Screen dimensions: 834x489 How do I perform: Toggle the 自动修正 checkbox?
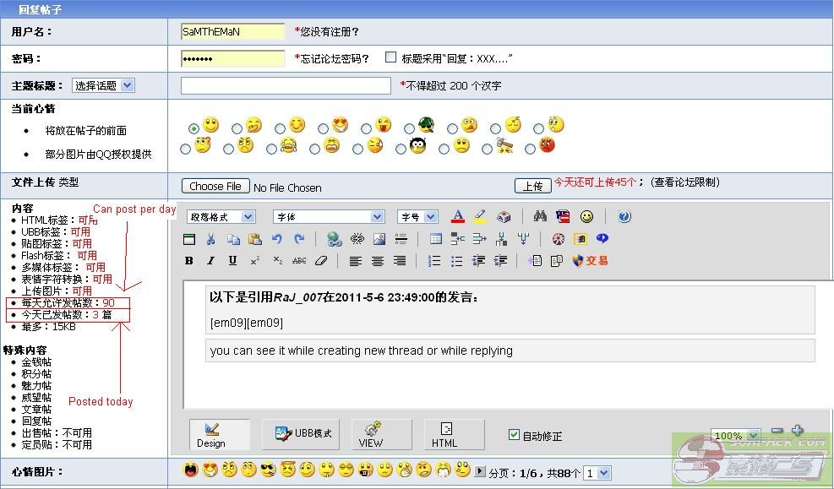[514, 435]
